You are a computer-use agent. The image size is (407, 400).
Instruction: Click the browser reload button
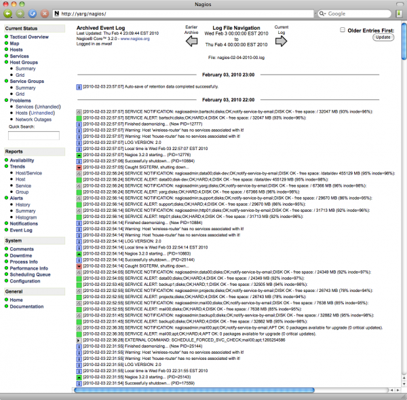pos(31,13)
